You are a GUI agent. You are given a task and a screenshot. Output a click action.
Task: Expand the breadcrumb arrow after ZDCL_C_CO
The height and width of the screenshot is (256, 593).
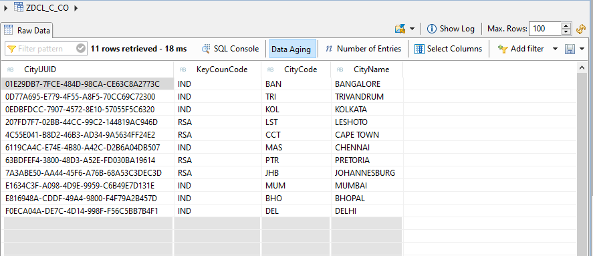[x=76, y=7]
